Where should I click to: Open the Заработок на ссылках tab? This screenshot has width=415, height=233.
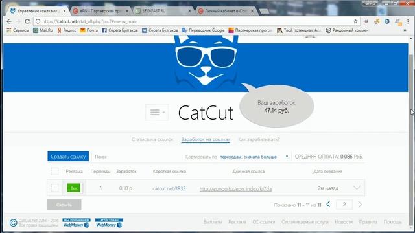pyautogui.click(x=206, y=139)
